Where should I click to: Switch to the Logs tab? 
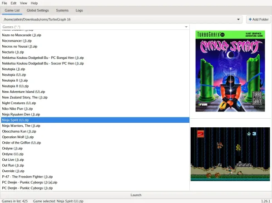[79, 10]
